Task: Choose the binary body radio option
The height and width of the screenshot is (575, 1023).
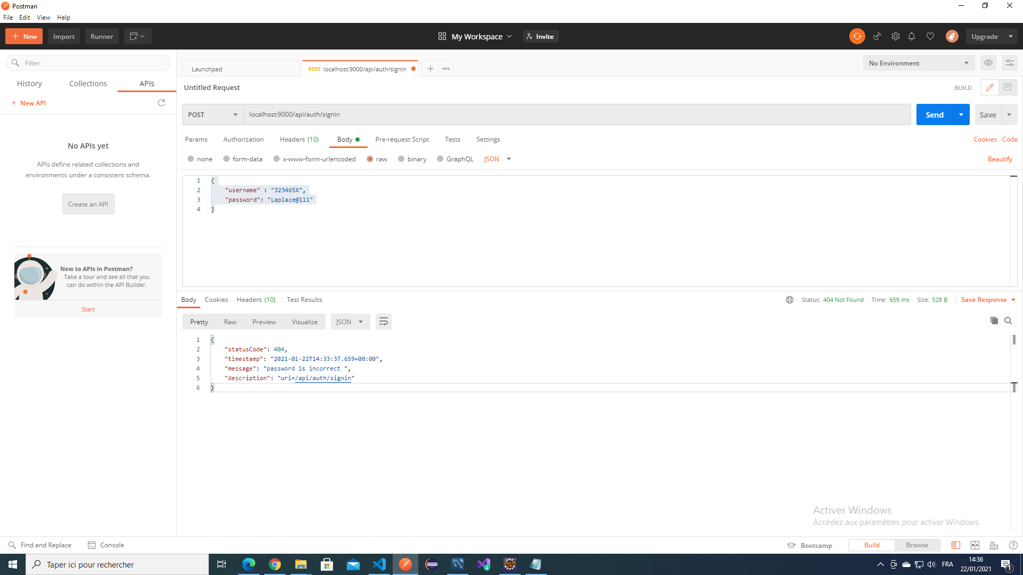Action: [401, 159]
